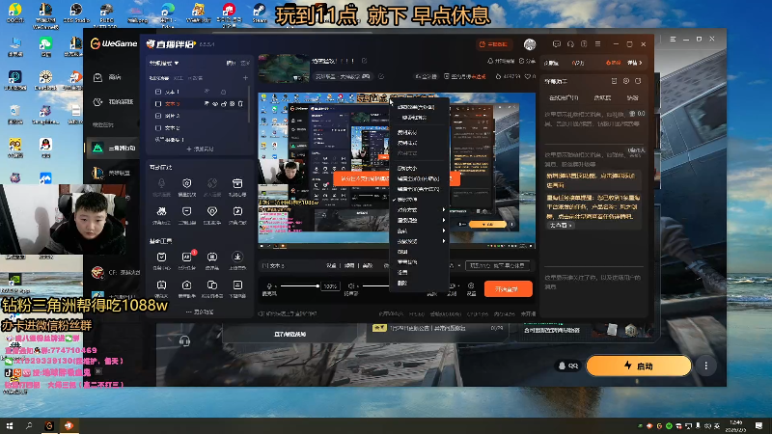This screenshot has height=434, width=772.
Task: Open headset support icon in the companion title bar
Action: [570, 43]
